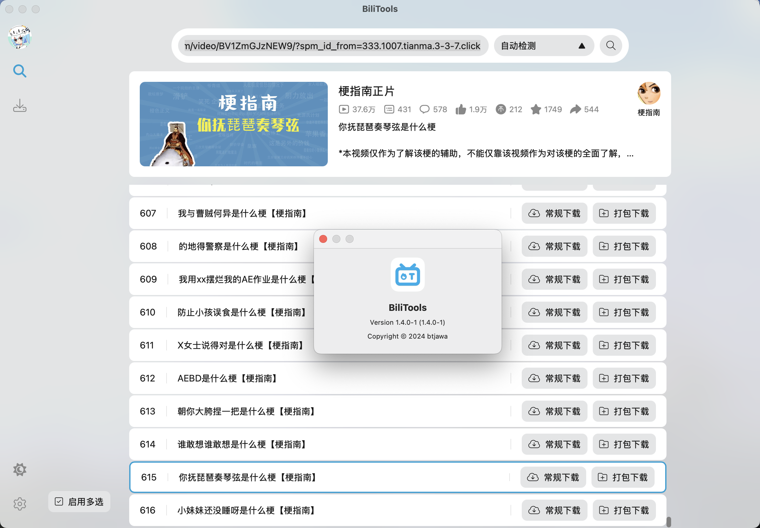Viewport: 760px width, 528px height.
Task: Select row 你抚琵琶奏琴弦是什么梗【梗指南】
Action: [397, 478]
